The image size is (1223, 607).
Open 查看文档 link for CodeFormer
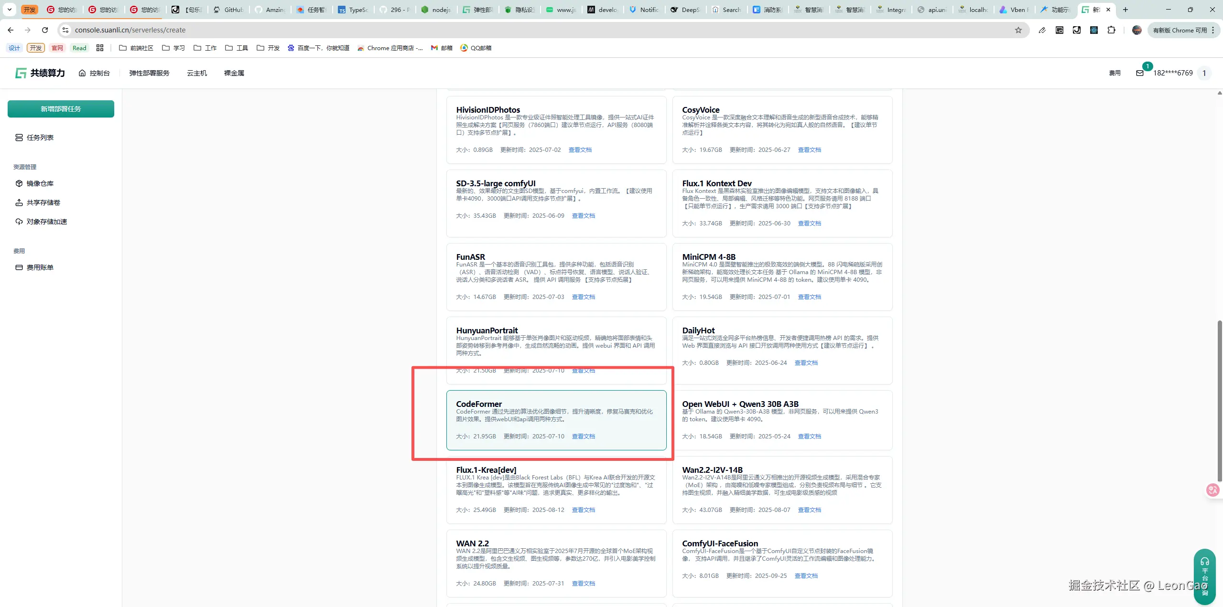[583, 437]
